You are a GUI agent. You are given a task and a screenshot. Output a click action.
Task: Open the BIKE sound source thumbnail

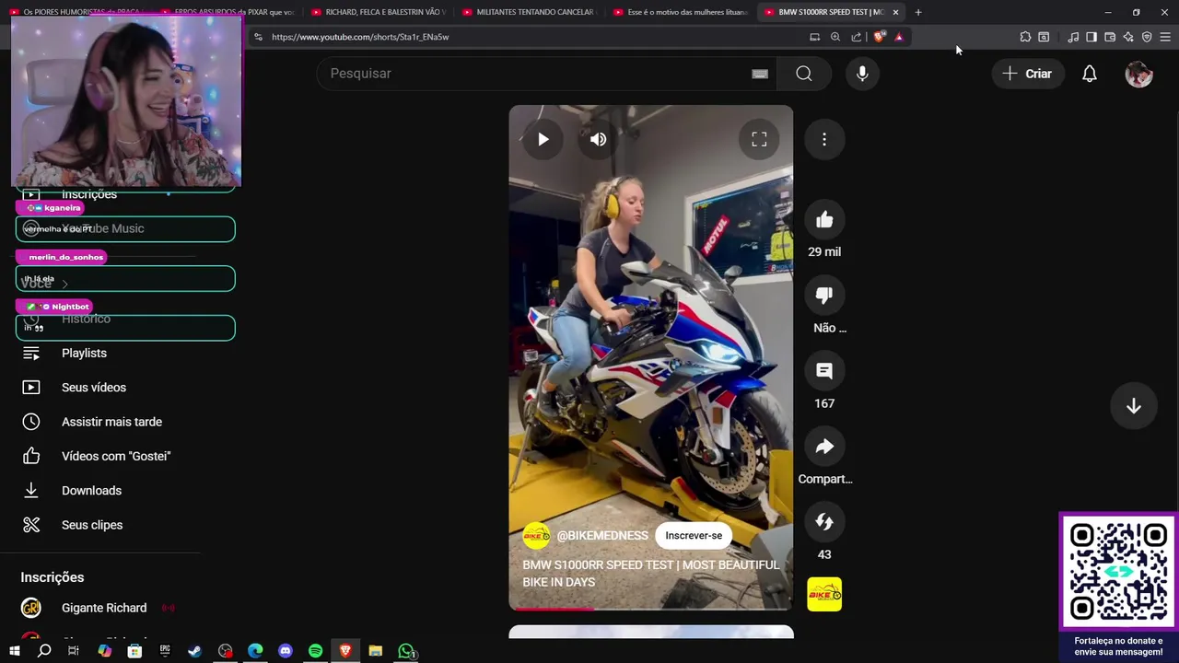pyautogui.click(x=824, y=595)
